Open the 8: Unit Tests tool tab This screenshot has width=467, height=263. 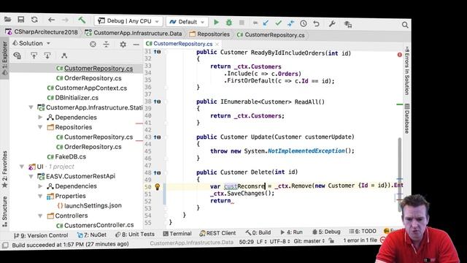click(134, 234)
